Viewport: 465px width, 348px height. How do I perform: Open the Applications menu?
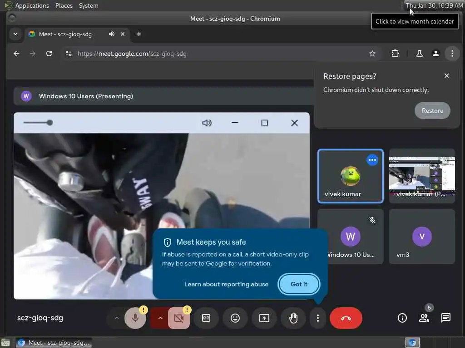tap(32, 5)
